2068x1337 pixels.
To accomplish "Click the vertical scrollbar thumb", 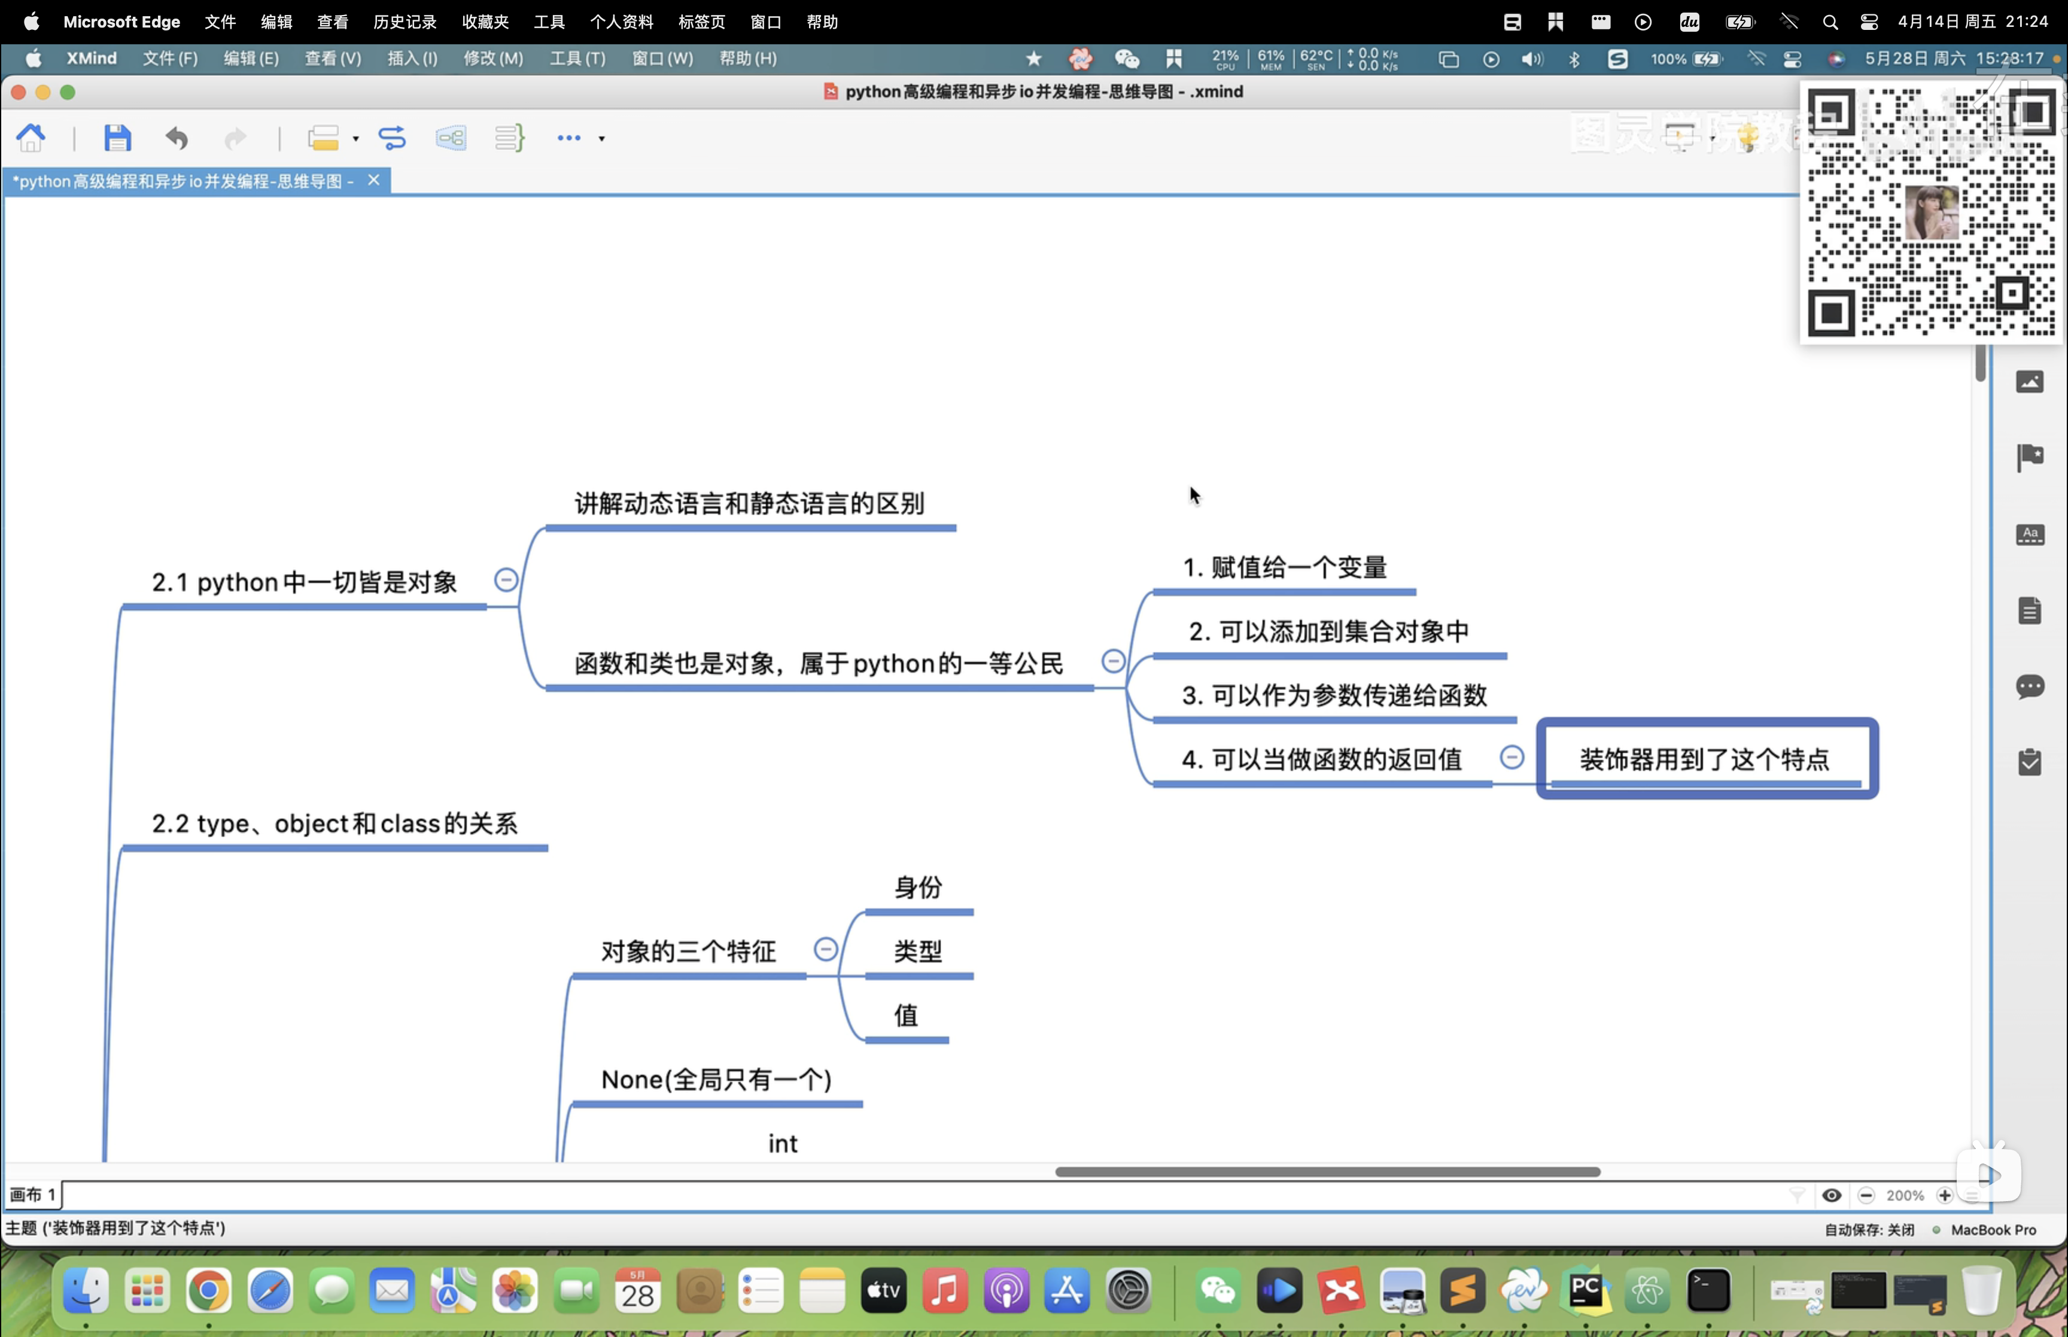I will 1981,363.
